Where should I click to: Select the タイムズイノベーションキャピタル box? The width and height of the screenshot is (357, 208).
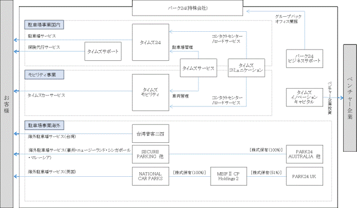305,98
